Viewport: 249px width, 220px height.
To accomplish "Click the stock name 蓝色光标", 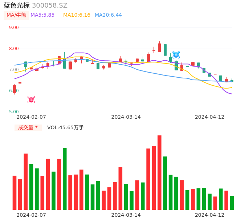I will click(x=17, y=5).
